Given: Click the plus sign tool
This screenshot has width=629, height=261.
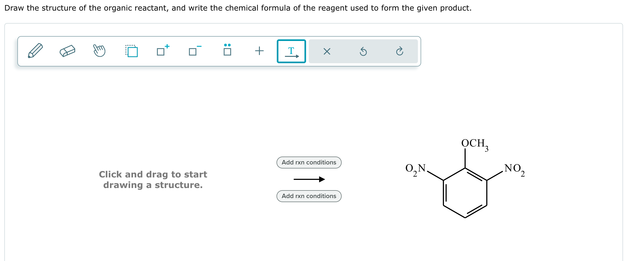Looking at the screenshot, I should pyautogui.click(x=259, y=51).
